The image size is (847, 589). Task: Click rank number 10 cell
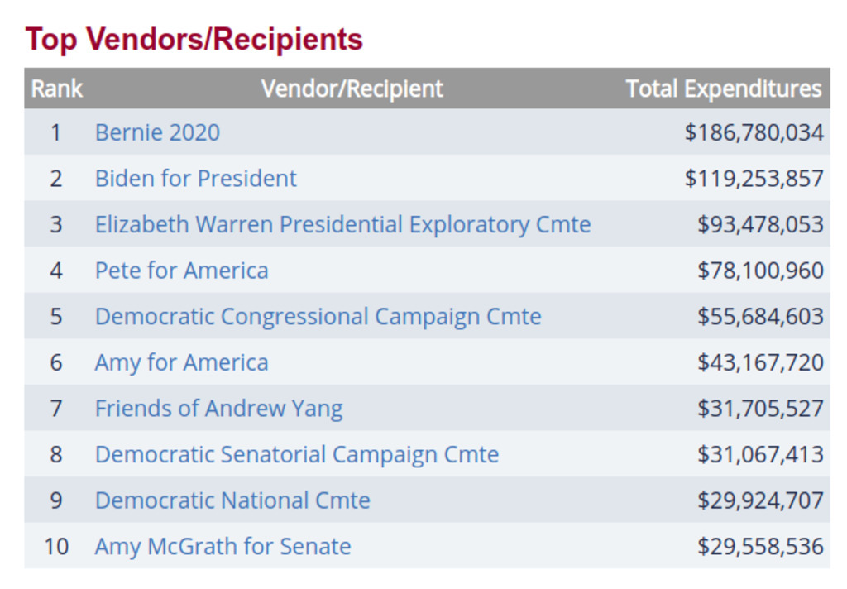[56, 546]
